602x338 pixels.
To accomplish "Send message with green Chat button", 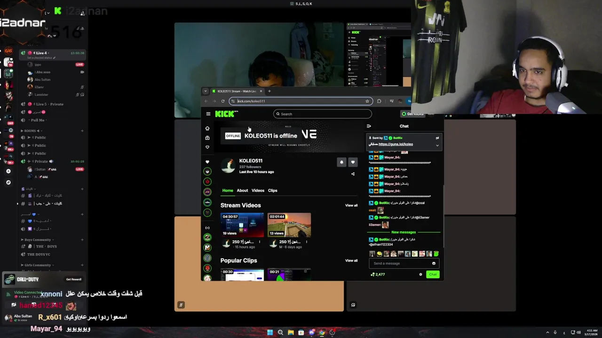I will (x=433, y=274).
